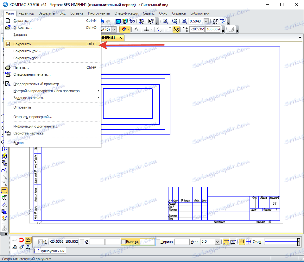
Task: Open the zoom scale dropdown showing 0.5048
Action: tap(206, 21)
